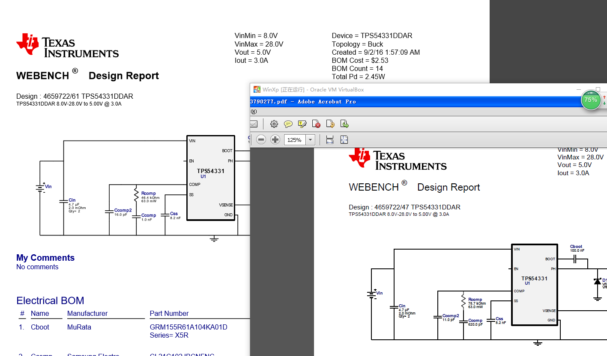The width and height of the screenshot is (607, 356).
Task: Click "WEBENCH Design Report" title in background report
Action: 87,75
